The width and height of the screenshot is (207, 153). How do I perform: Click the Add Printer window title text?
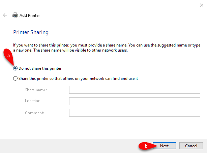point(30,16)
